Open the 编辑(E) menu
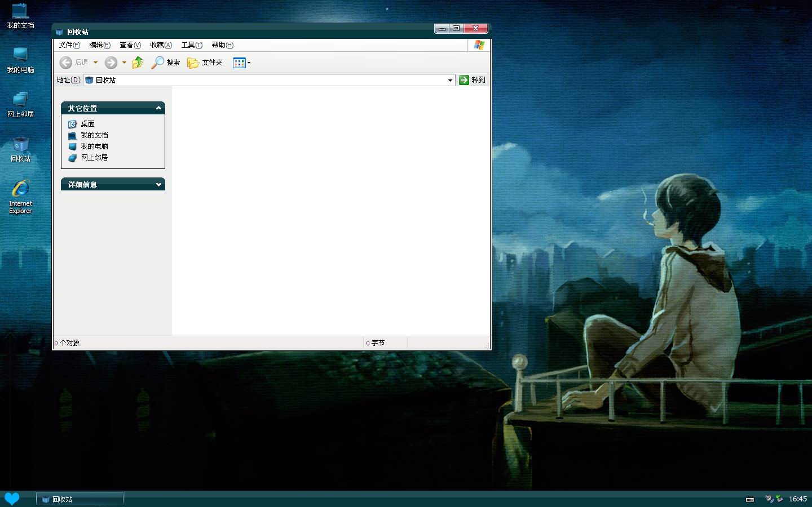 100,45
